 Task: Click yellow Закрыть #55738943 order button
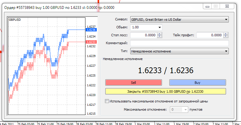tap(165, 91)
